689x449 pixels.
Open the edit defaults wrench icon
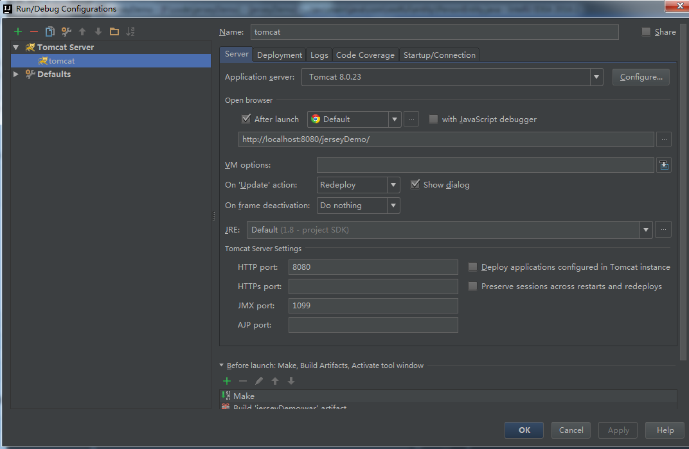66,31
